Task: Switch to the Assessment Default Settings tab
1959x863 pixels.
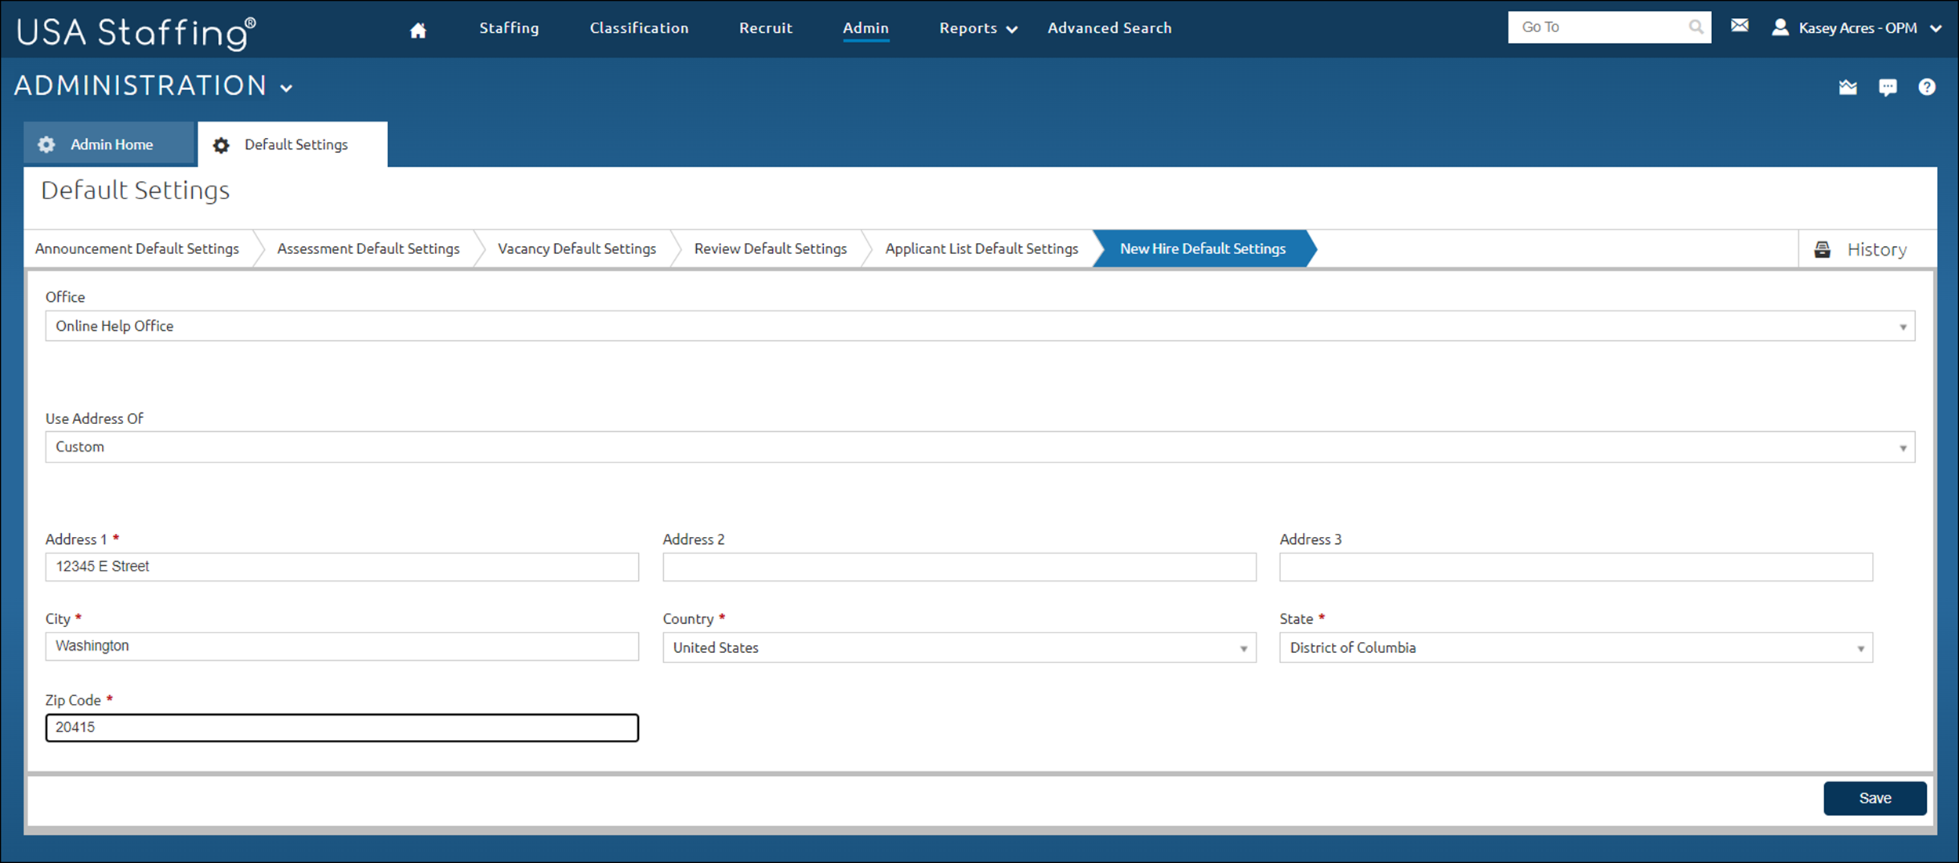Action: pos(368,248)
